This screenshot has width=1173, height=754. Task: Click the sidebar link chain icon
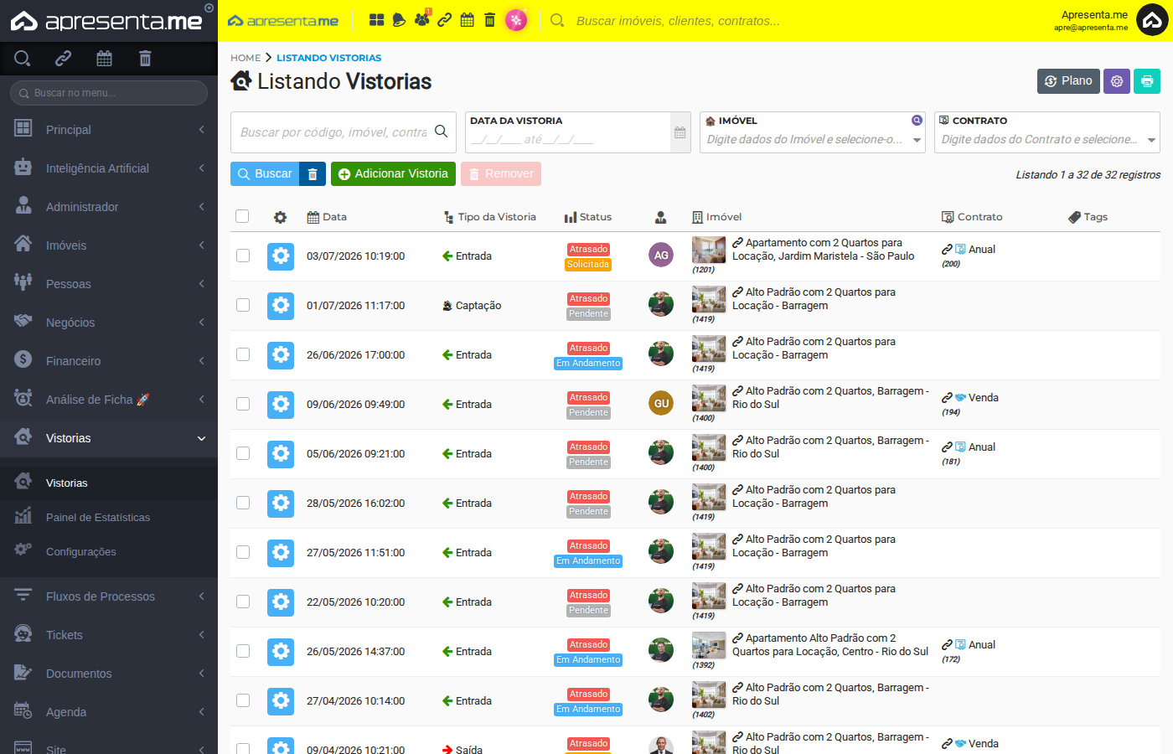pos(64,58)
